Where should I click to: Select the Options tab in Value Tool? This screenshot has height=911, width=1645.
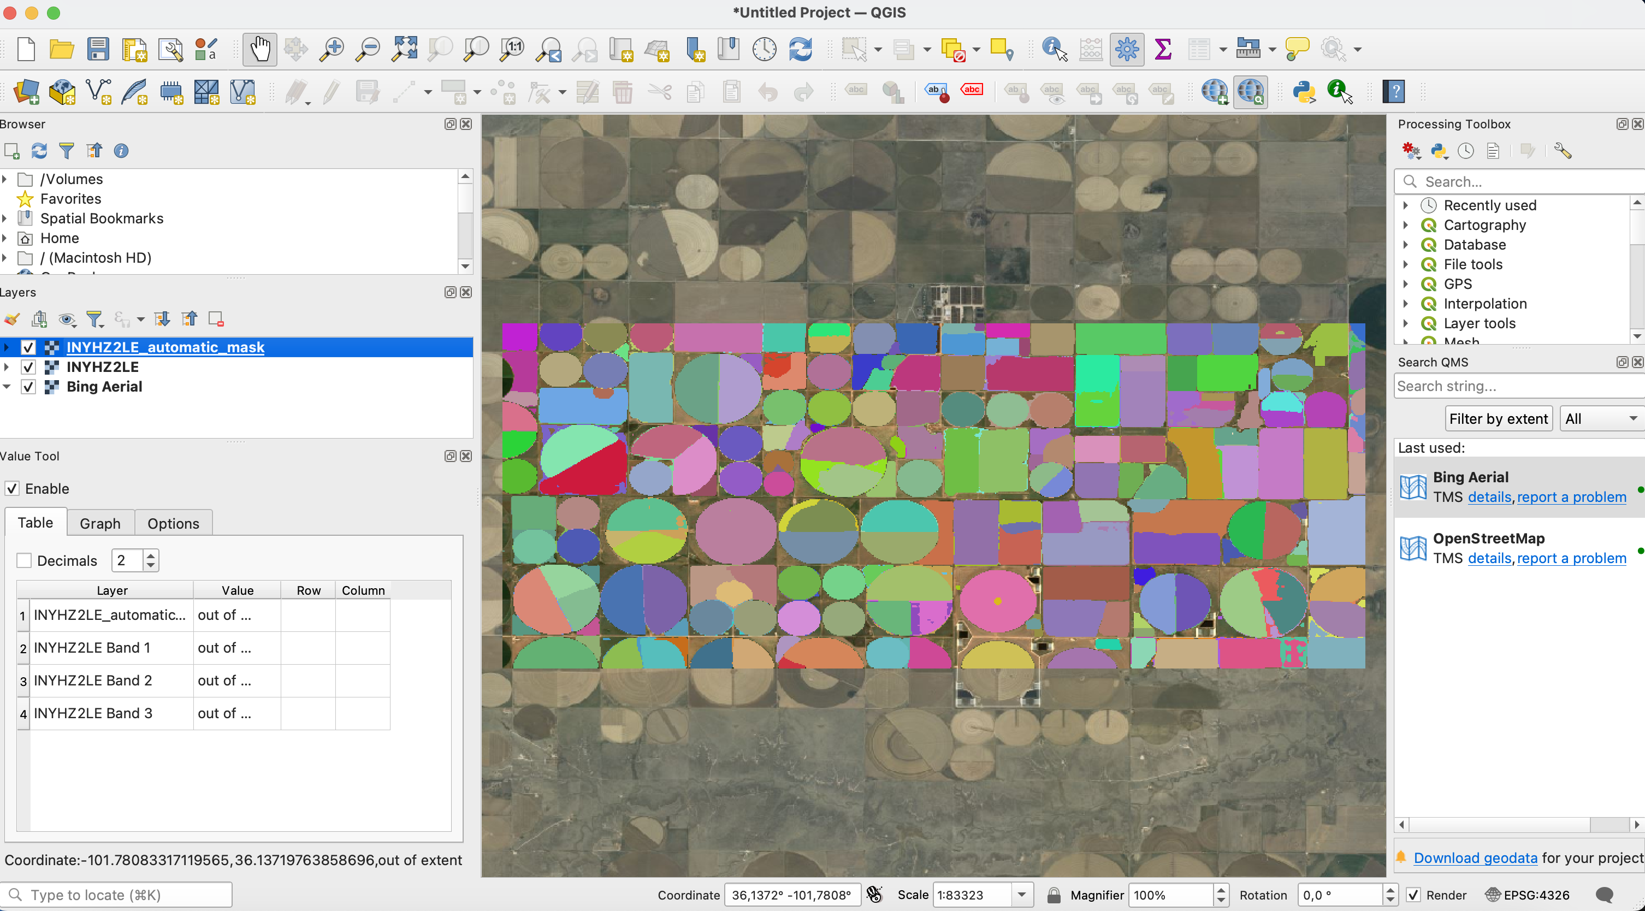(174, 523)
